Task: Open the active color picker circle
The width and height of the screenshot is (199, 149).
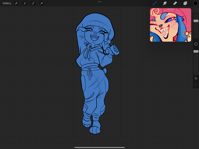Action: tap(195, 3)
